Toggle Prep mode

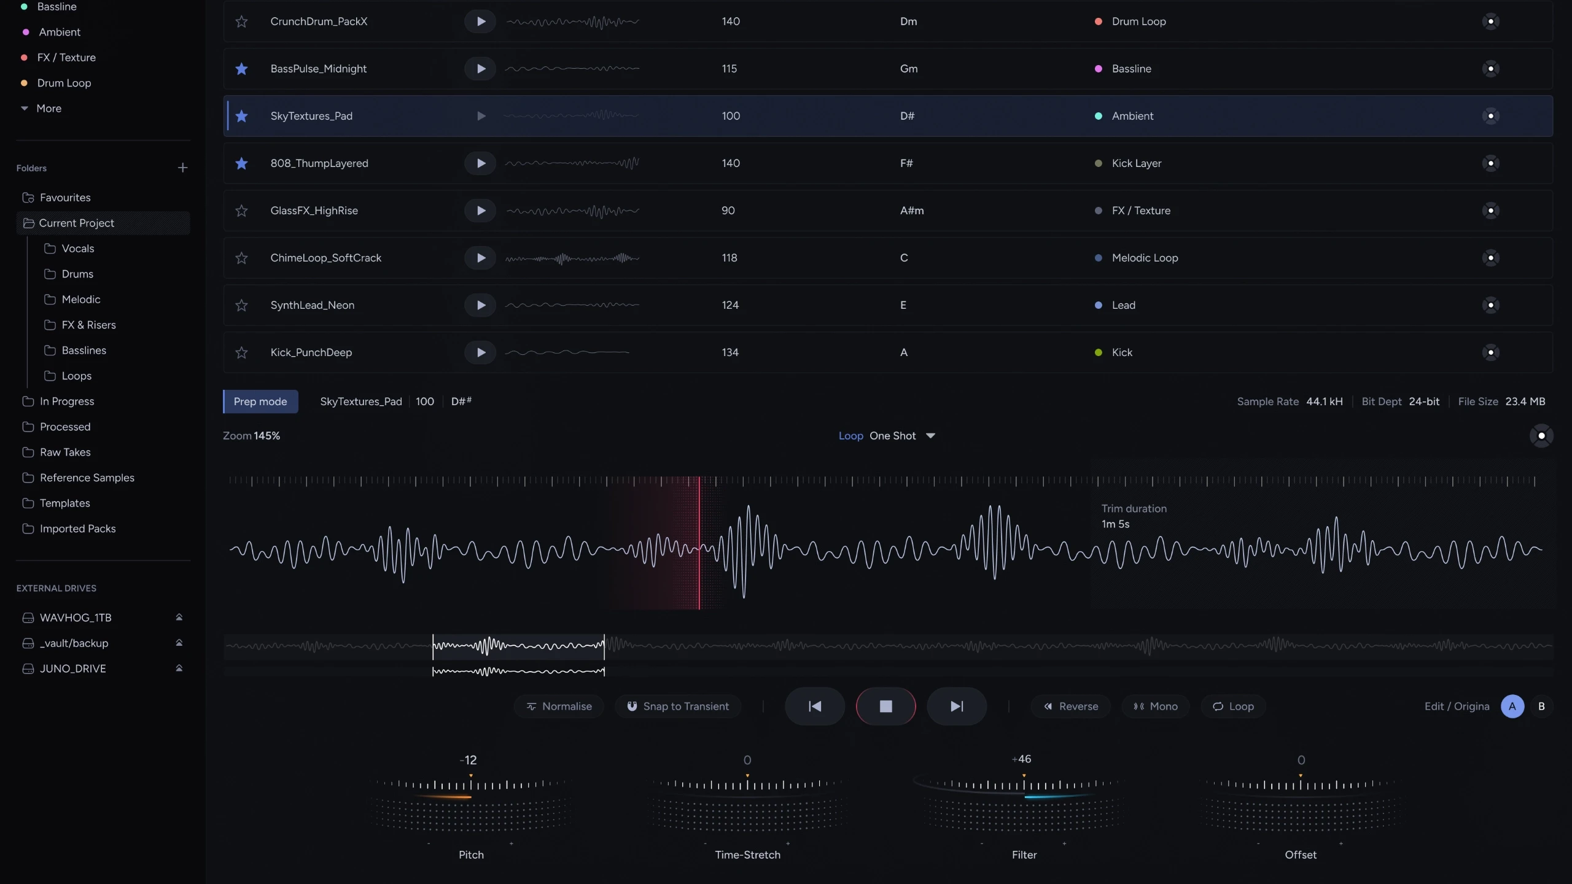point(260,401)
